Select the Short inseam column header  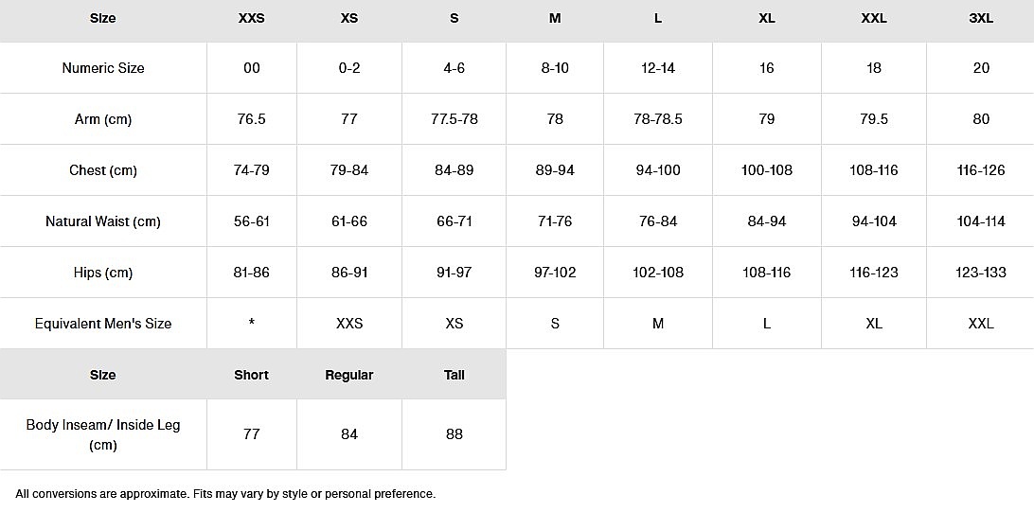(251, 375)
